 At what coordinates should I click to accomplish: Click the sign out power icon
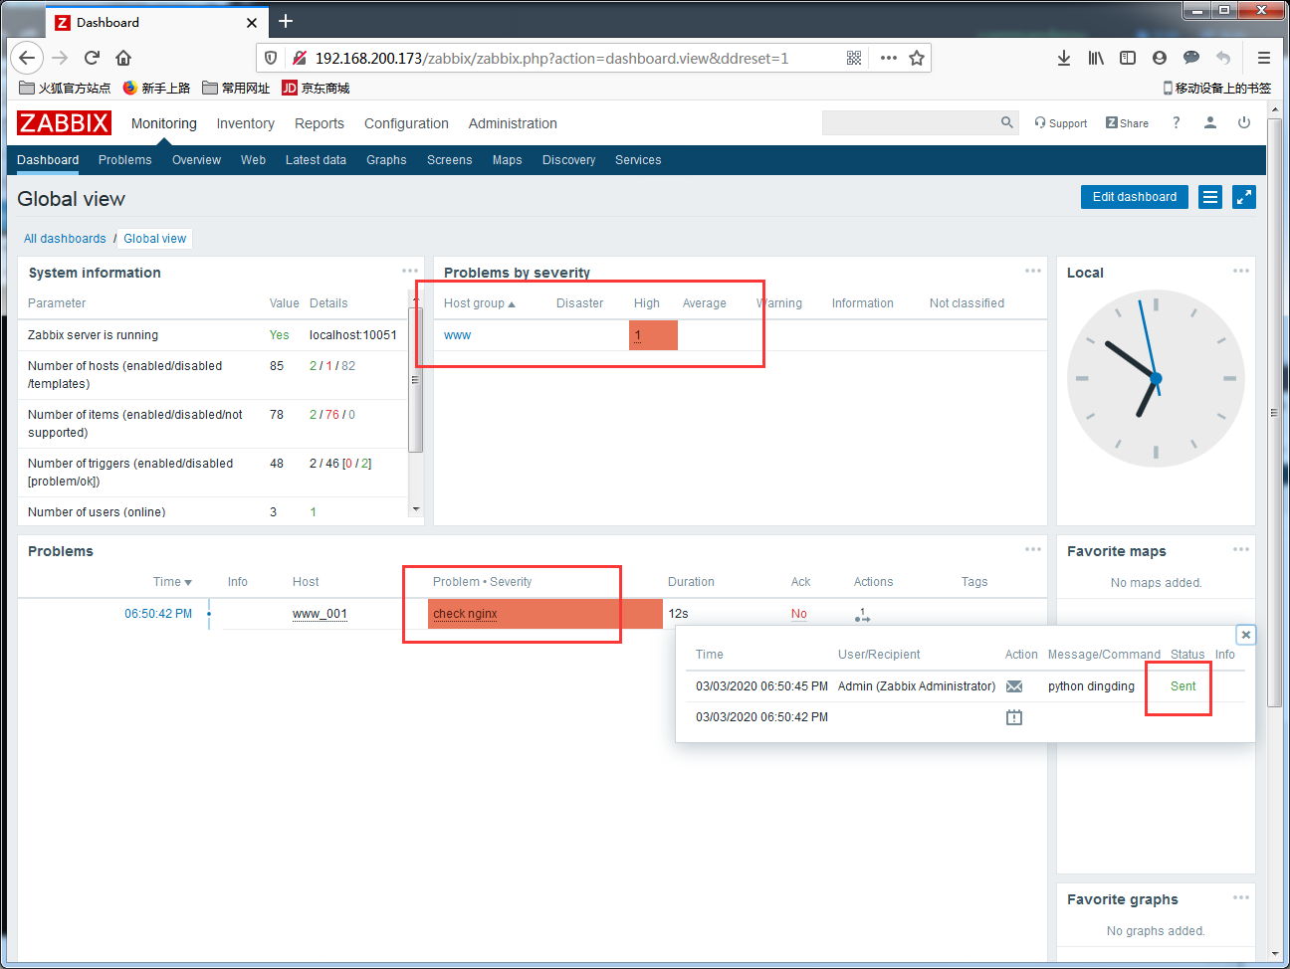click(1244, 122)
